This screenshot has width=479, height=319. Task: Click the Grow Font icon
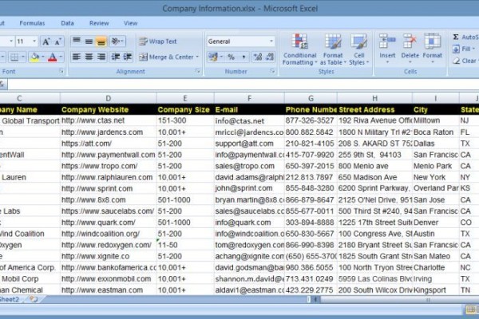coord(46,41)
